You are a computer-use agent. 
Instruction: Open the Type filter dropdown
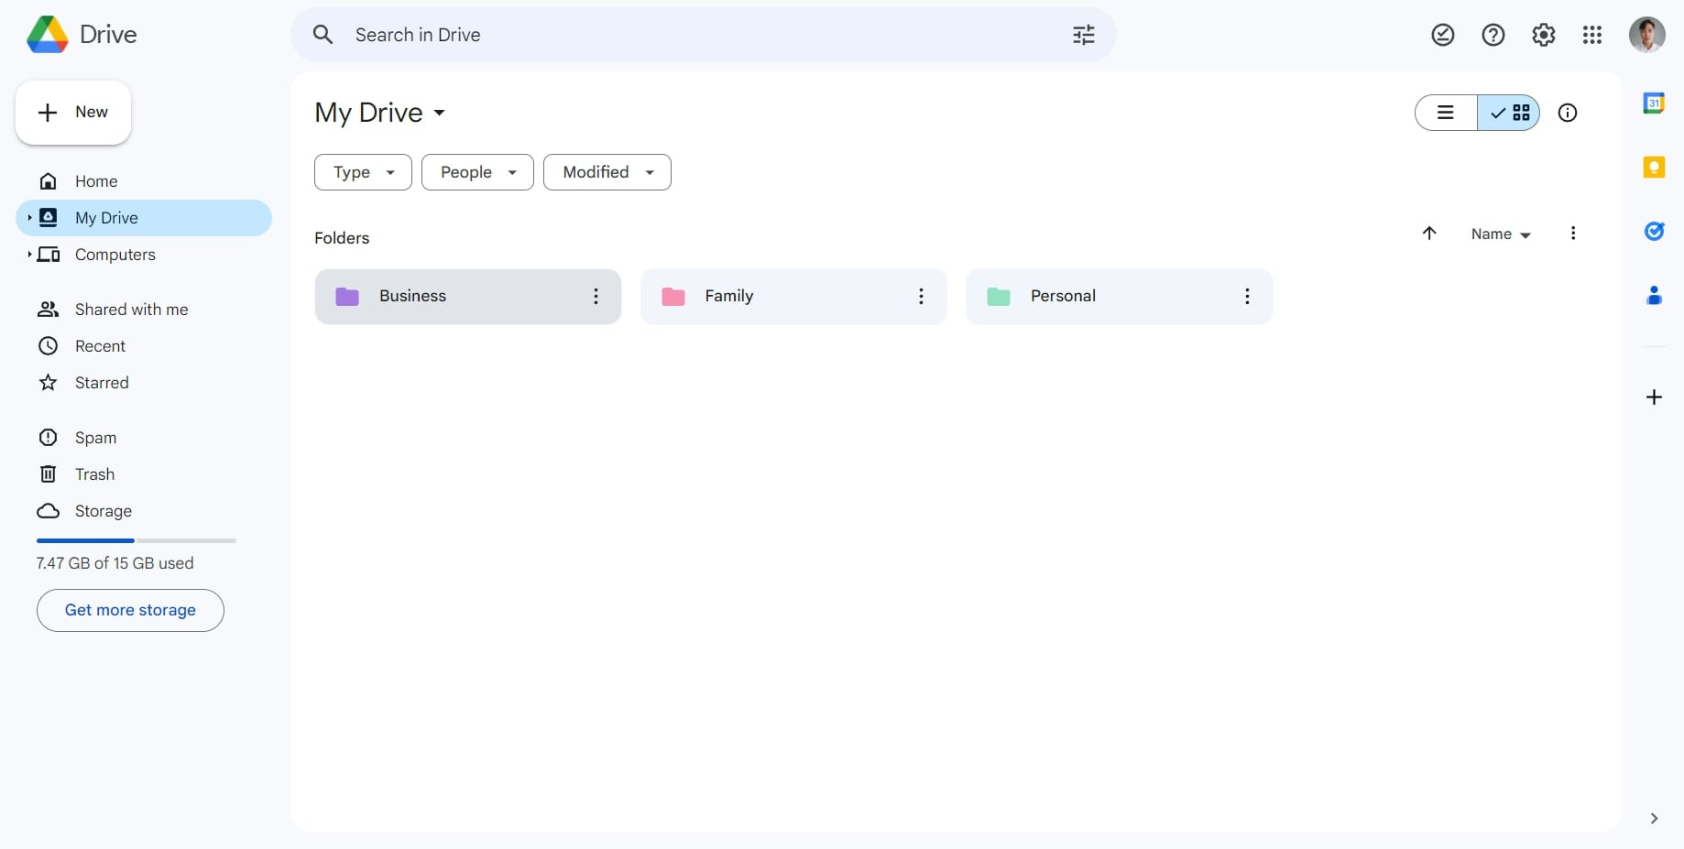tap(363, 172)
